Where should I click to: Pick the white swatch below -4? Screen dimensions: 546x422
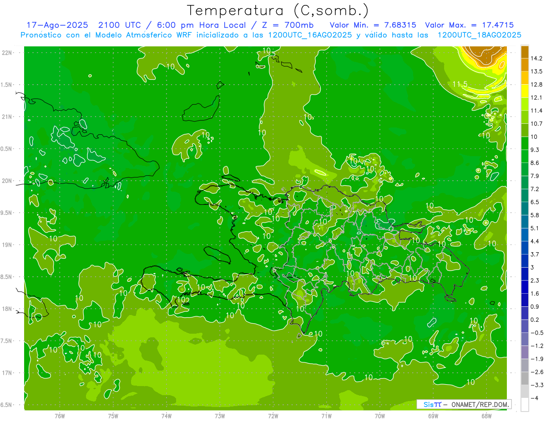(525, 405)
